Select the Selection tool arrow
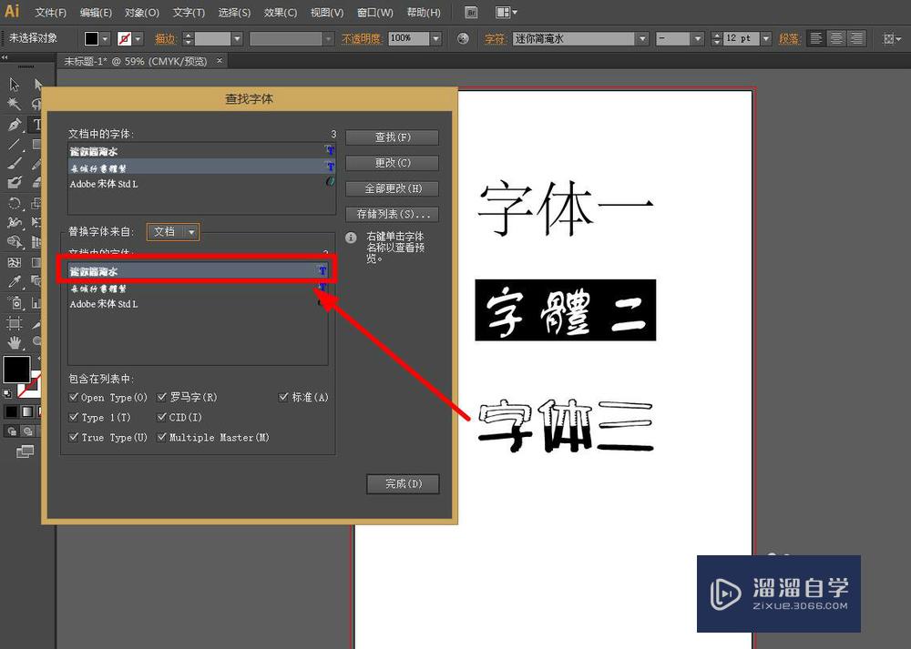Image resolution: width=911 pixels, height=649 pixels. coord(13,84)
